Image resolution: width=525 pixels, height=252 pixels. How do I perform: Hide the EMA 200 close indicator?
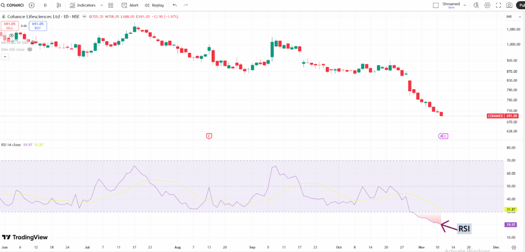tap(30, 49)
